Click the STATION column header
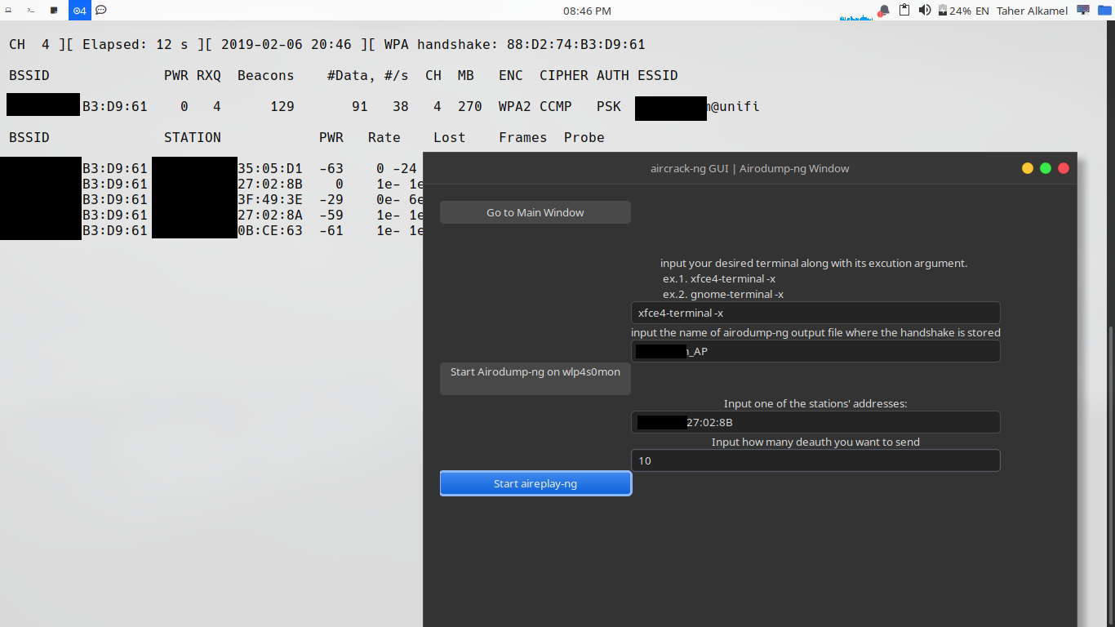 tap(193, 137)
